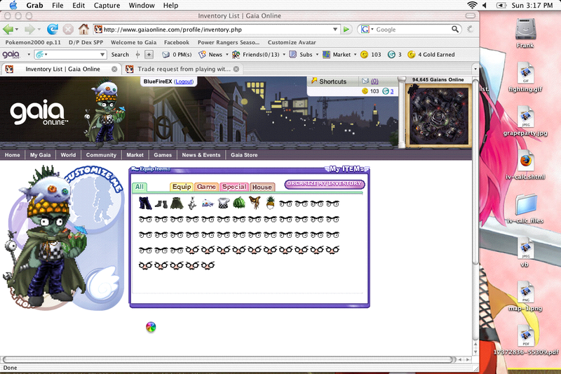The width and height of the screenshot is (561, 374).
Task: Click the horizontal page scrollbar
Action: (229, 359)
